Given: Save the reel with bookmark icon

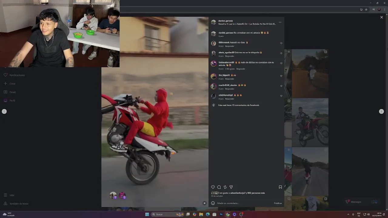Looking at the screenshot, I should coord(280,187).
